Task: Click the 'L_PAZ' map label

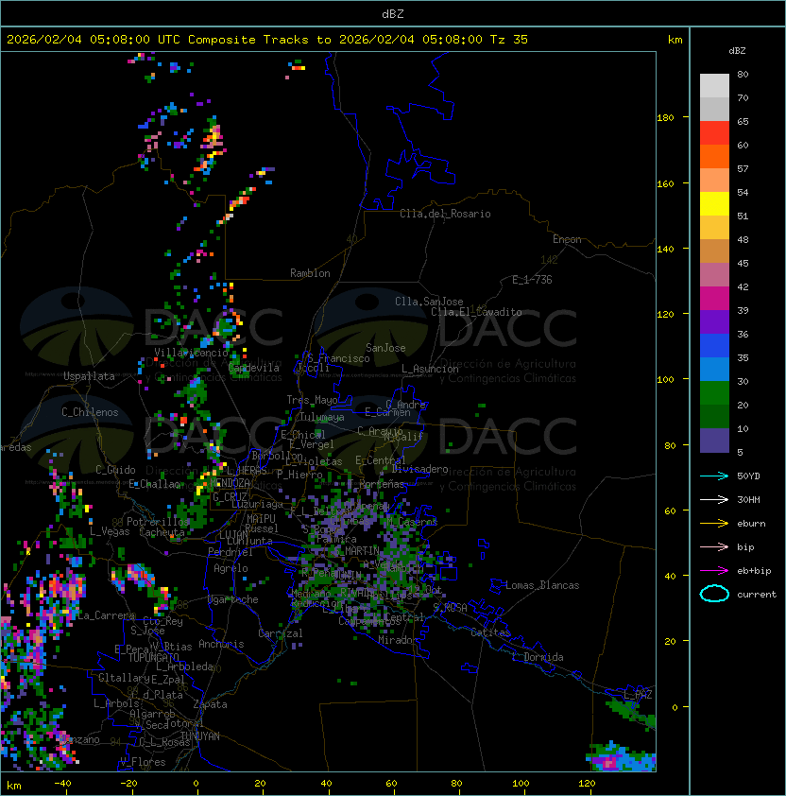Action: 638,695
